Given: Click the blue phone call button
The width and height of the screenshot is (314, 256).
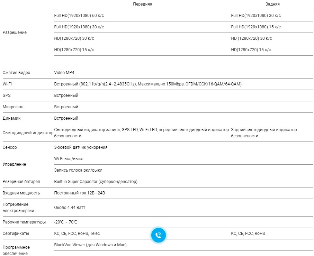Looking at the screenshot, I should click(158, 235).
